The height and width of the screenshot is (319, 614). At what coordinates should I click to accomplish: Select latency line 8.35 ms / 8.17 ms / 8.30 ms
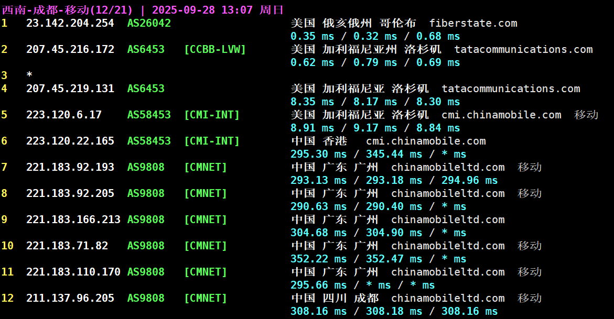click(375, 102)
